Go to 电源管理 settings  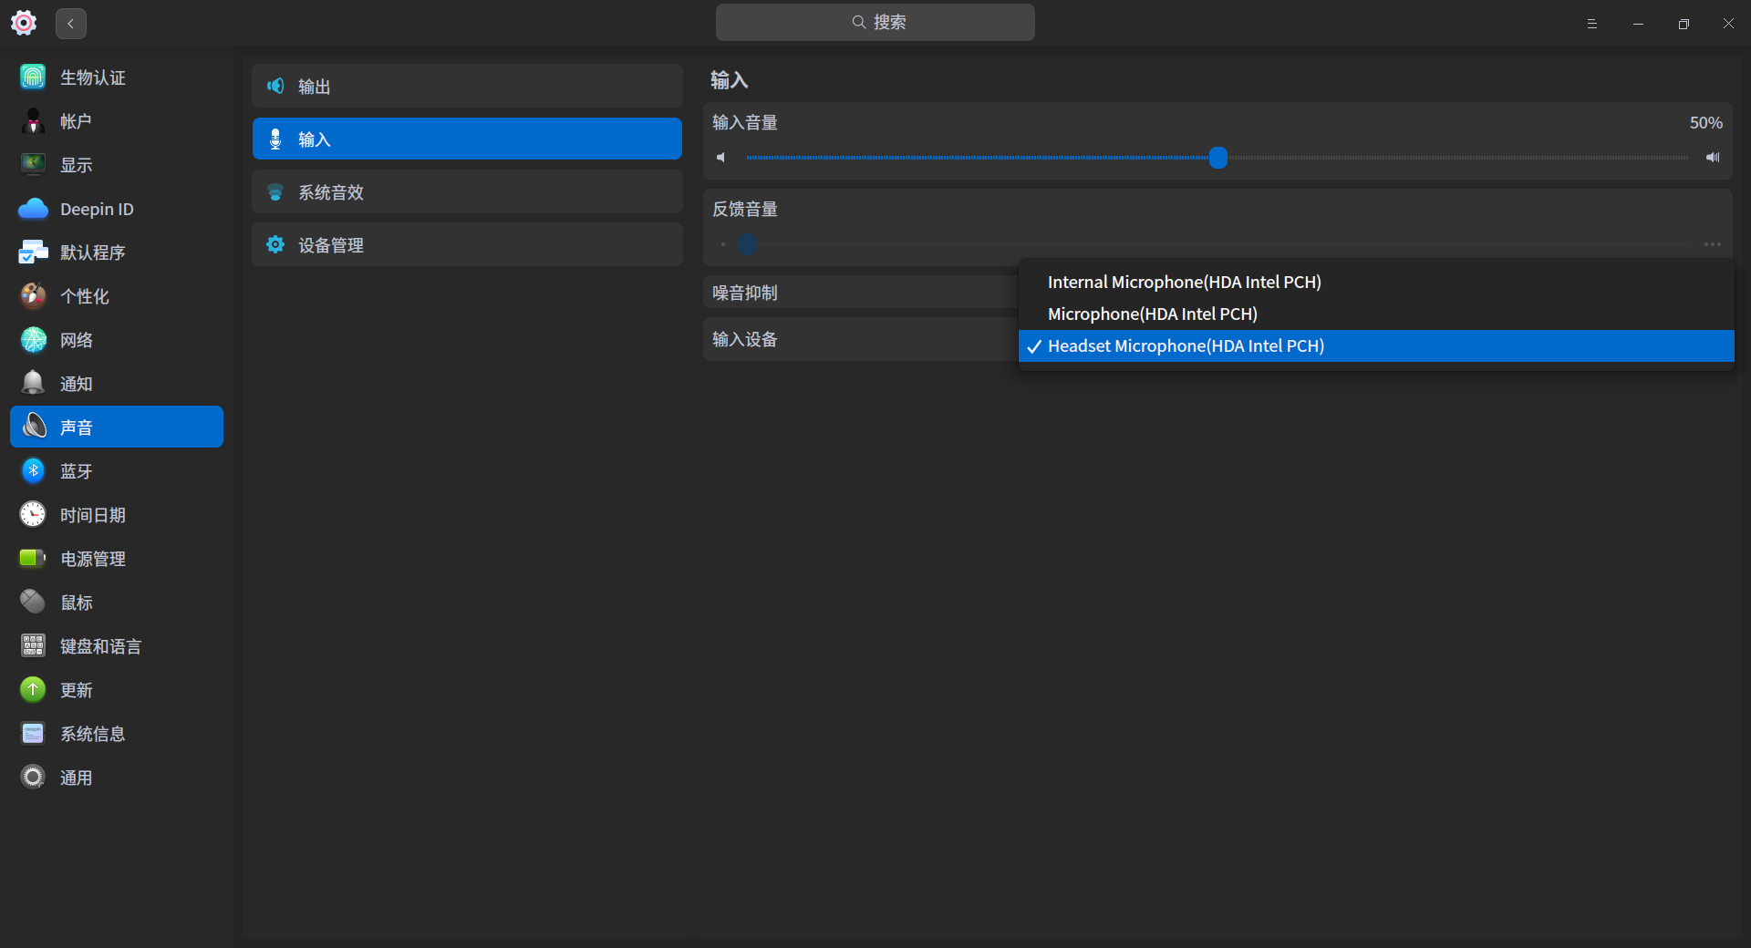[x=117, y=559]
